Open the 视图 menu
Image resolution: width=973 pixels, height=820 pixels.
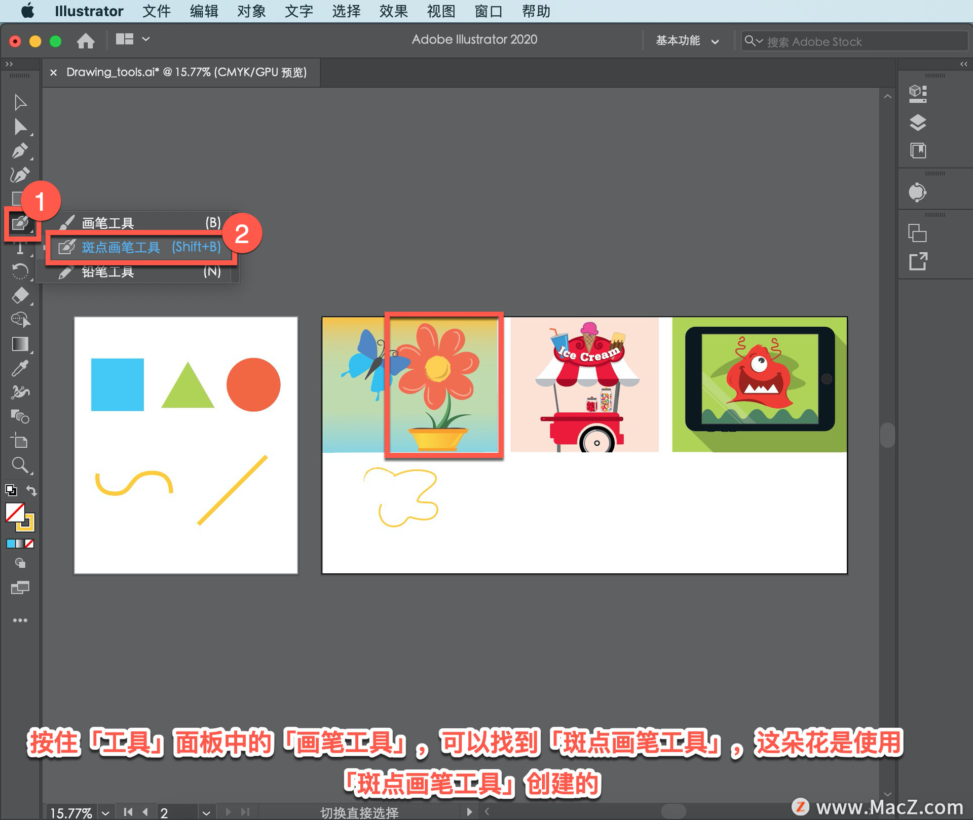[441, 11]
